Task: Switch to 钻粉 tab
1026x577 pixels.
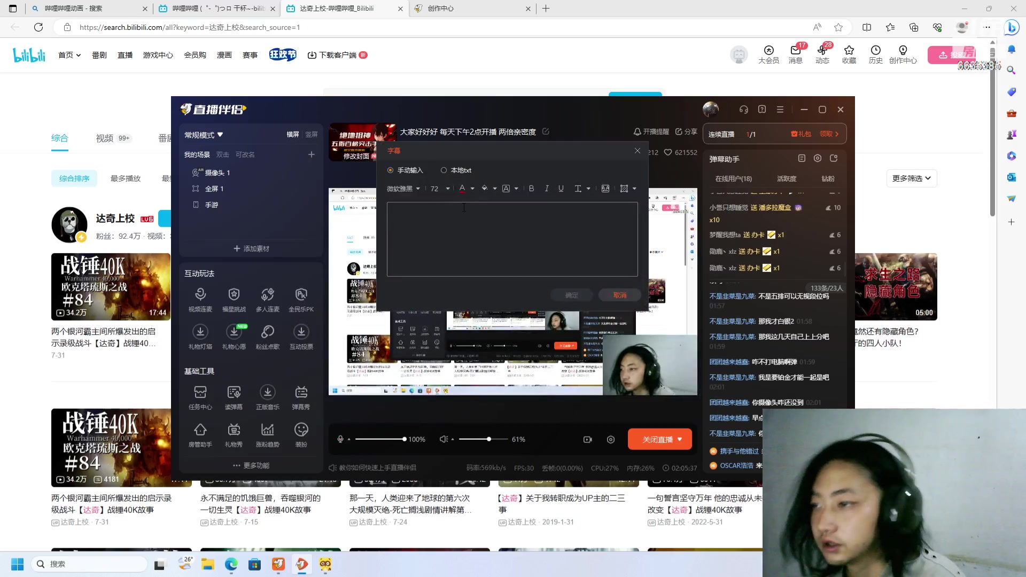Action: 828,178
